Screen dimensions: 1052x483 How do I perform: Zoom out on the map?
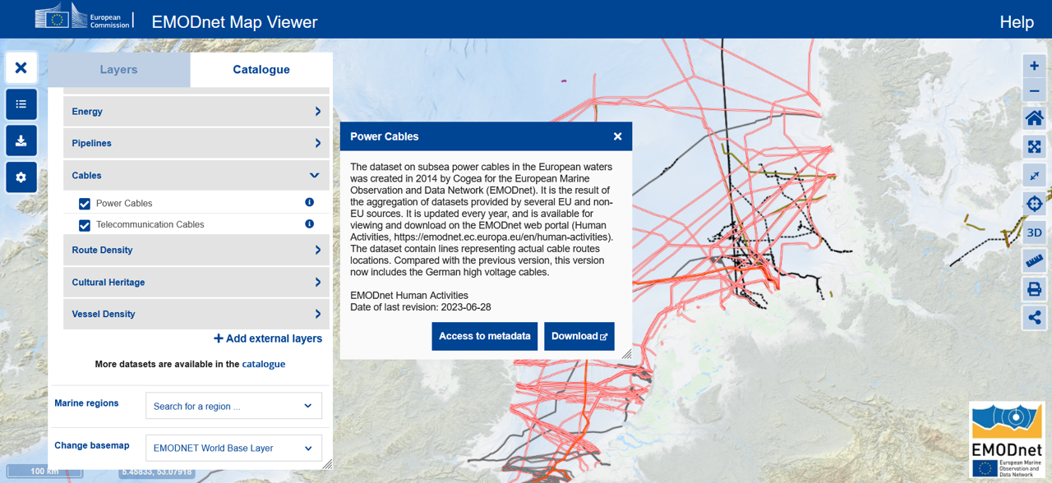tap(1034, 91)
